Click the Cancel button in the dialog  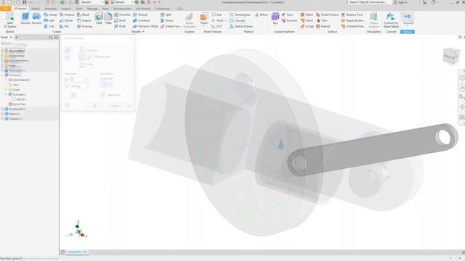(115, 106)
